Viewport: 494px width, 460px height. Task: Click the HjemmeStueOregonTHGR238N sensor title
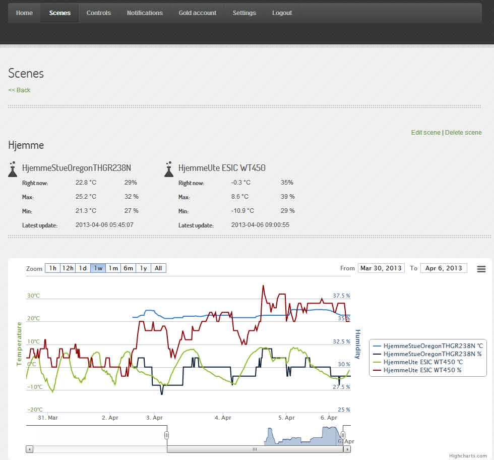(77, 168)
